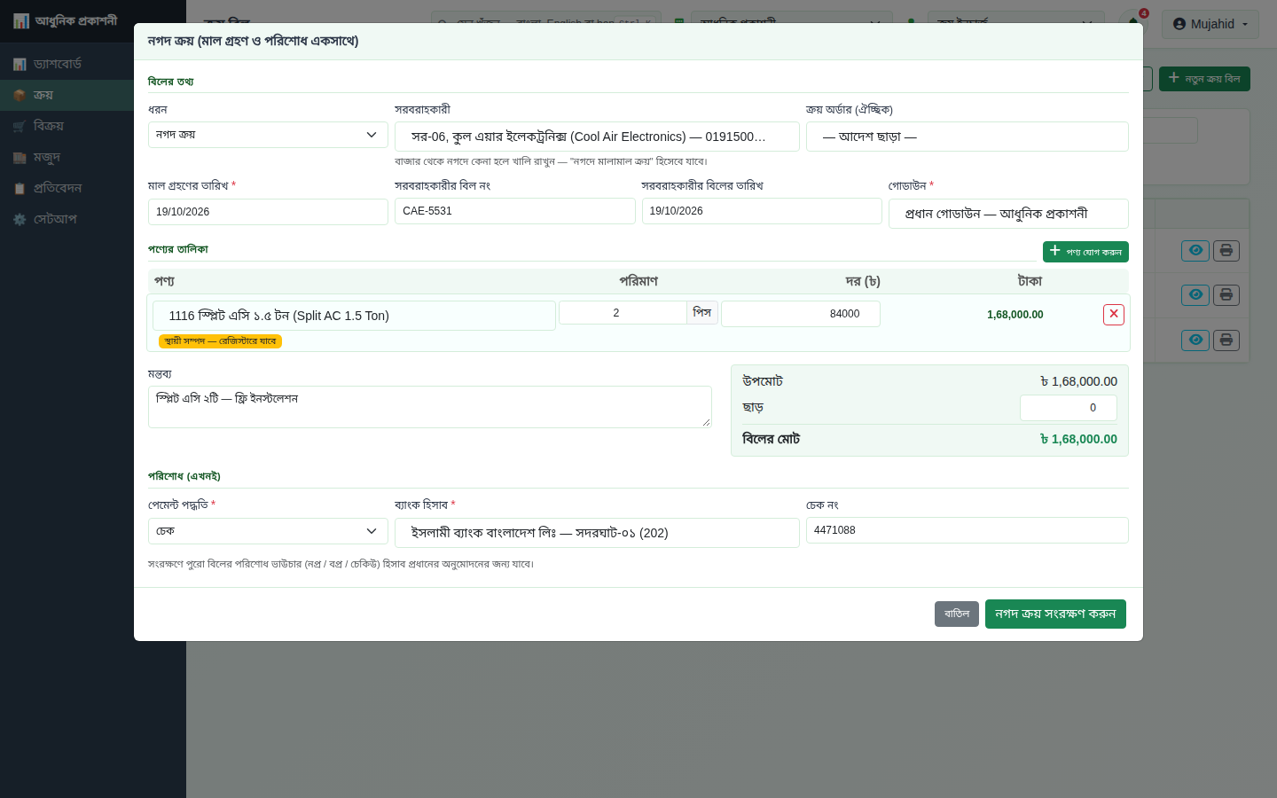Click the first row eye view icon
1277x798 pixels.
(x=1195, y=251)
